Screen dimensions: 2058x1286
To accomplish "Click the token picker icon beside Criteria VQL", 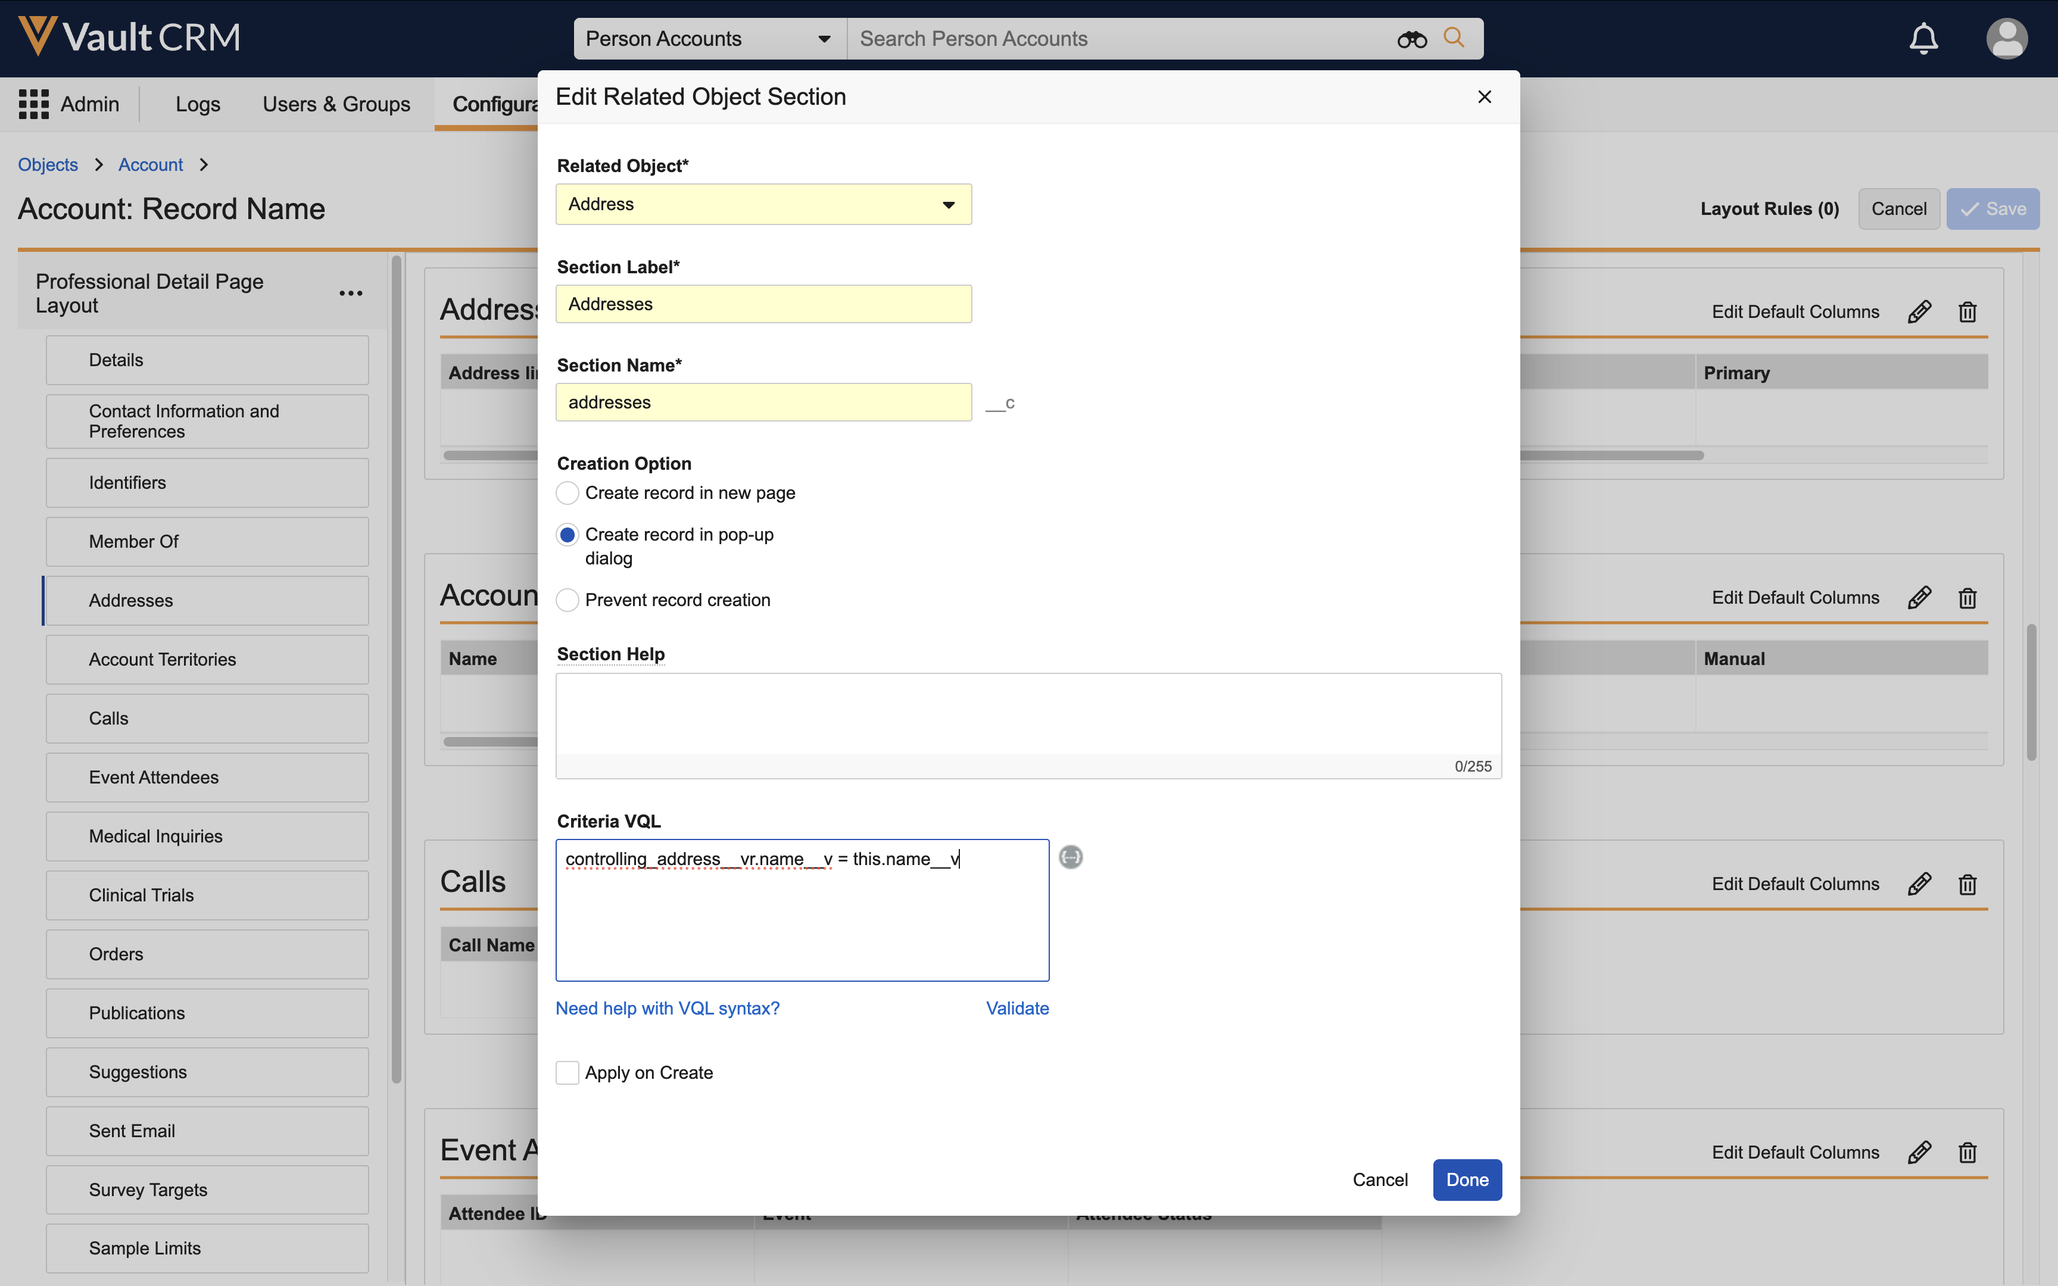I will point(1071,857).
